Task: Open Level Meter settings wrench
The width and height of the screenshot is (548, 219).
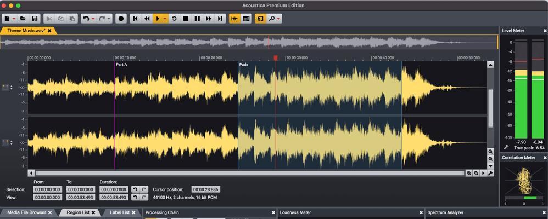Action: [506, 147]
